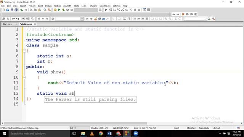244x137 pixels.
Task: Switch to the Start here tab
Action: pyautogui.click(x=7, y=24)
